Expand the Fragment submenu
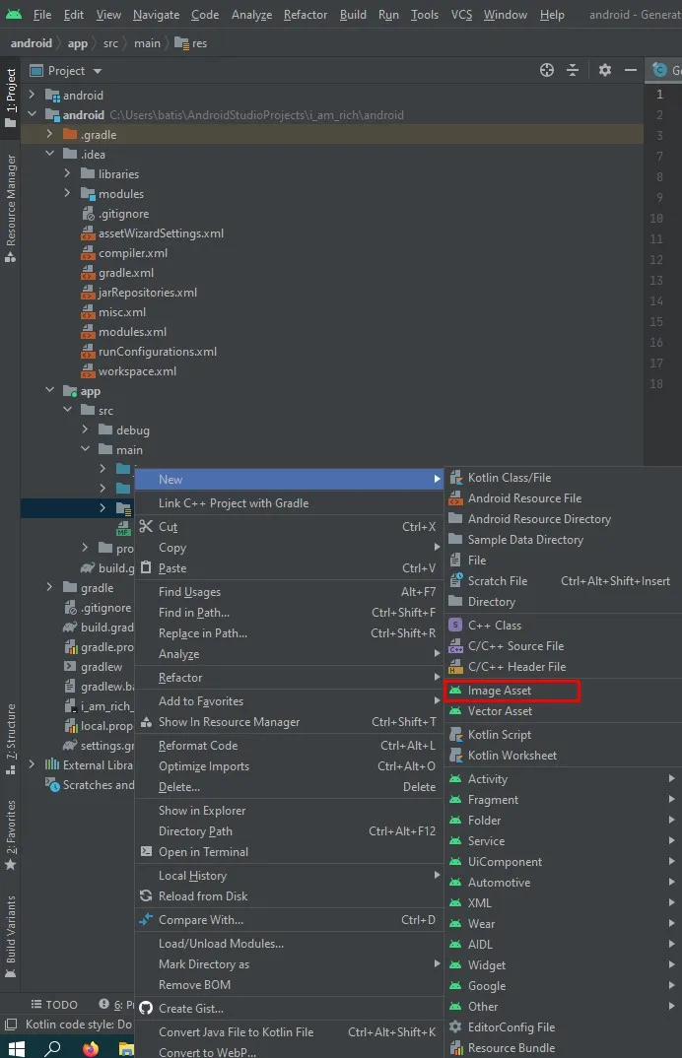The width and height of the screenshot is (682, 1058). coord(563,800)
